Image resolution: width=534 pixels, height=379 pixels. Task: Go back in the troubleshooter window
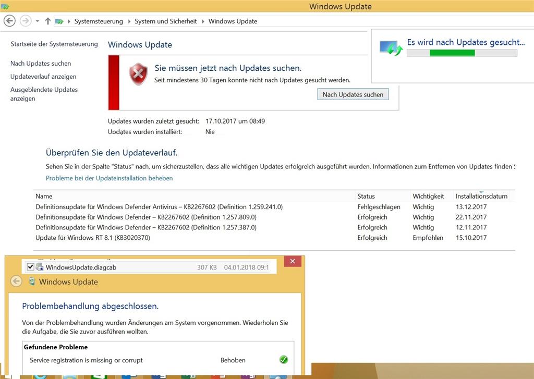pos(16,282)
